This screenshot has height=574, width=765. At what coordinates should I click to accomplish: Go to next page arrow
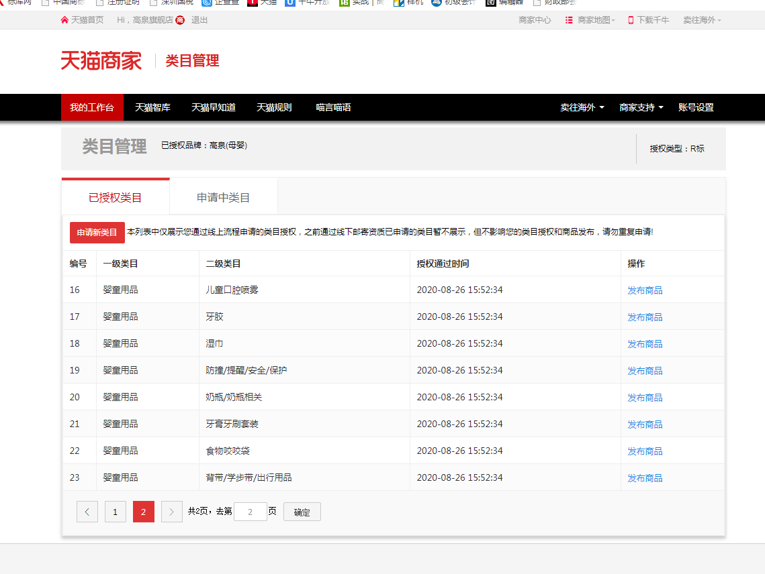tap(172, 512)
